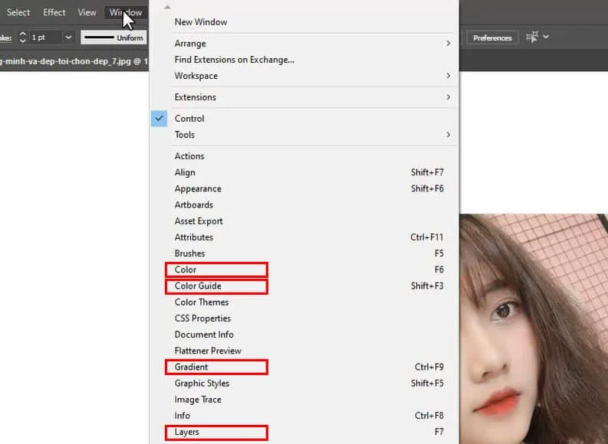The image size is (608, 444).
Task: Show the Gradient panel
Action: pyautogui.click(x=191, y=367)
